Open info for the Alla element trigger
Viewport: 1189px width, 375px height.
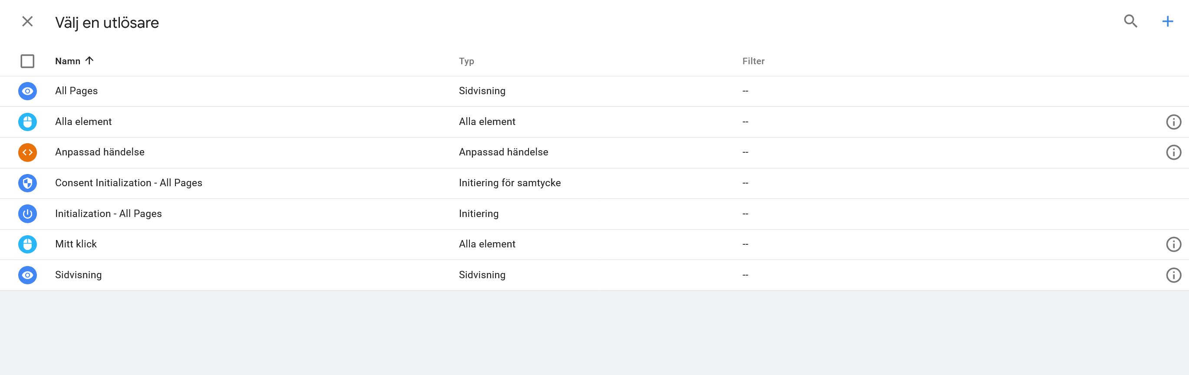(1173, 122)
